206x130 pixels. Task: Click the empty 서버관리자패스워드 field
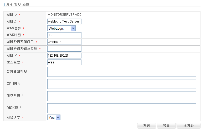point(64,49)
